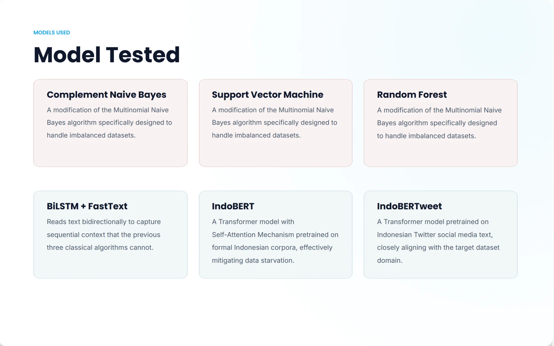
Task: Click the BiLSTM + FastText card title
Action: click(x=87, y=206)
